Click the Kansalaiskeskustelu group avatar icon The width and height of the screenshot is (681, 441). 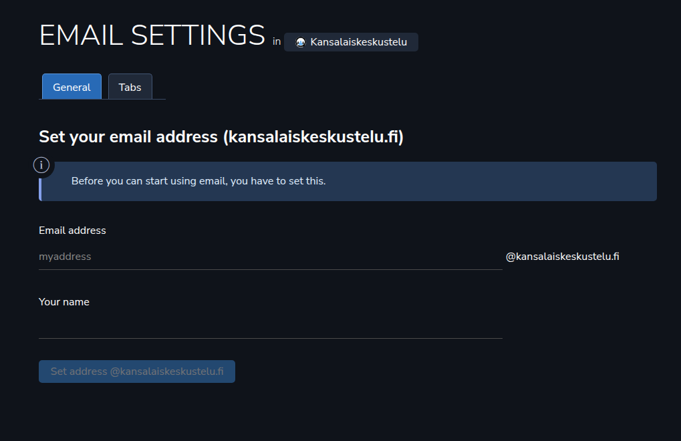click(301, 42)
